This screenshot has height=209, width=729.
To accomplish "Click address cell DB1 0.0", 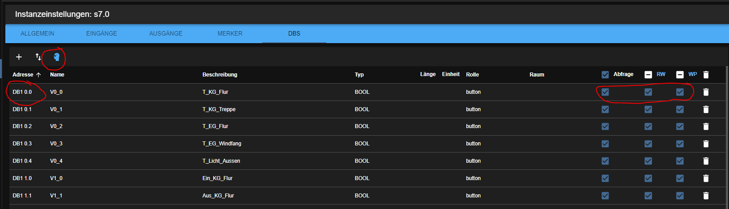I will [22, 92].
